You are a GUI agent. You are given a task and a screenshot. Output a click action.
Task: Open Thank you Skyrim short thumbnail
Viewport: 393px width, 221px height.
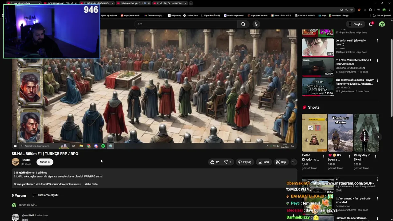click(x=340, y=133)
